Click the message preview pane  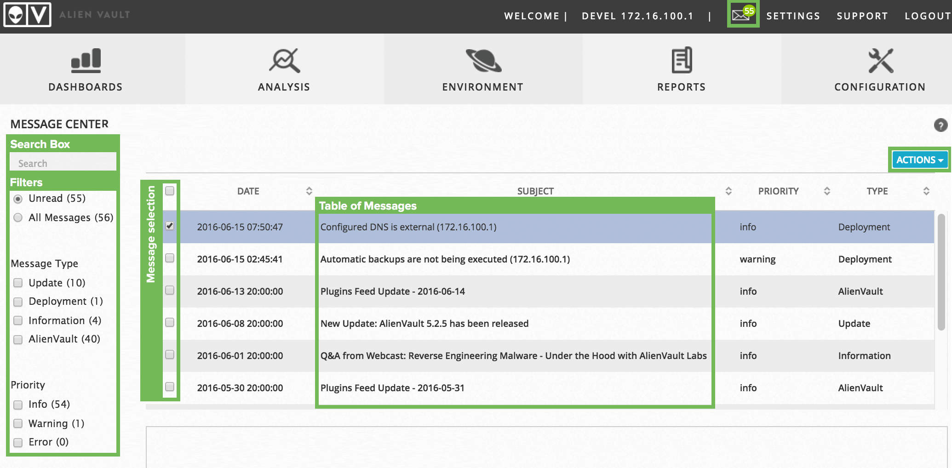tap(546, 447)
